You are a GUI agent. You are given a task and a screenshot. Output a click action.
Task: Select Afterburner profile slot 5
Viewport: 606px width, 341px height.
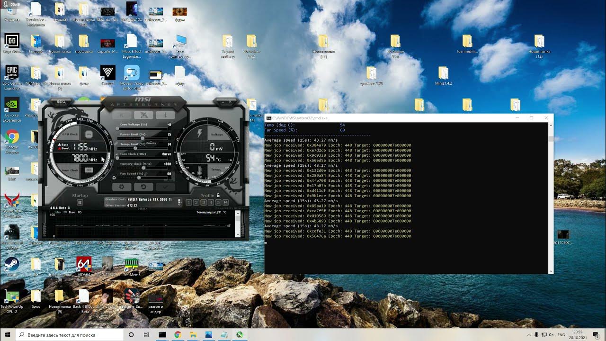pos(218,202)
